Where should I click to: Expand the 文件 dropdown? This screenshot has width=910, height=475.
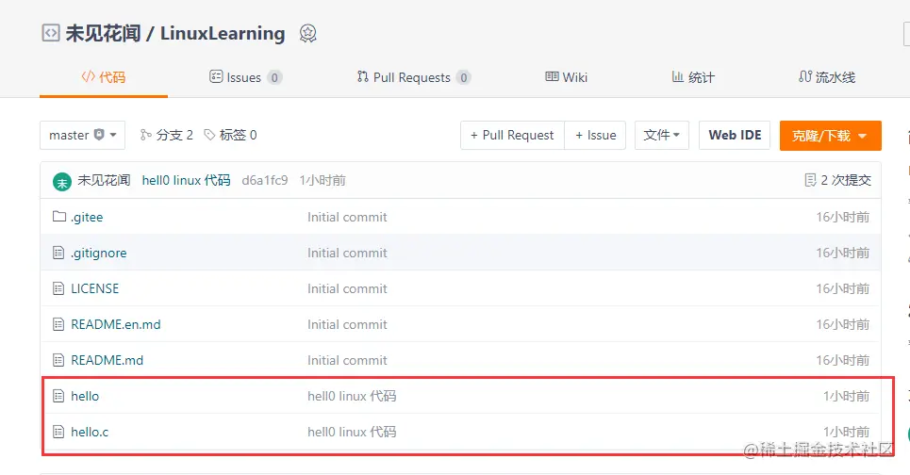pos(662,135)
